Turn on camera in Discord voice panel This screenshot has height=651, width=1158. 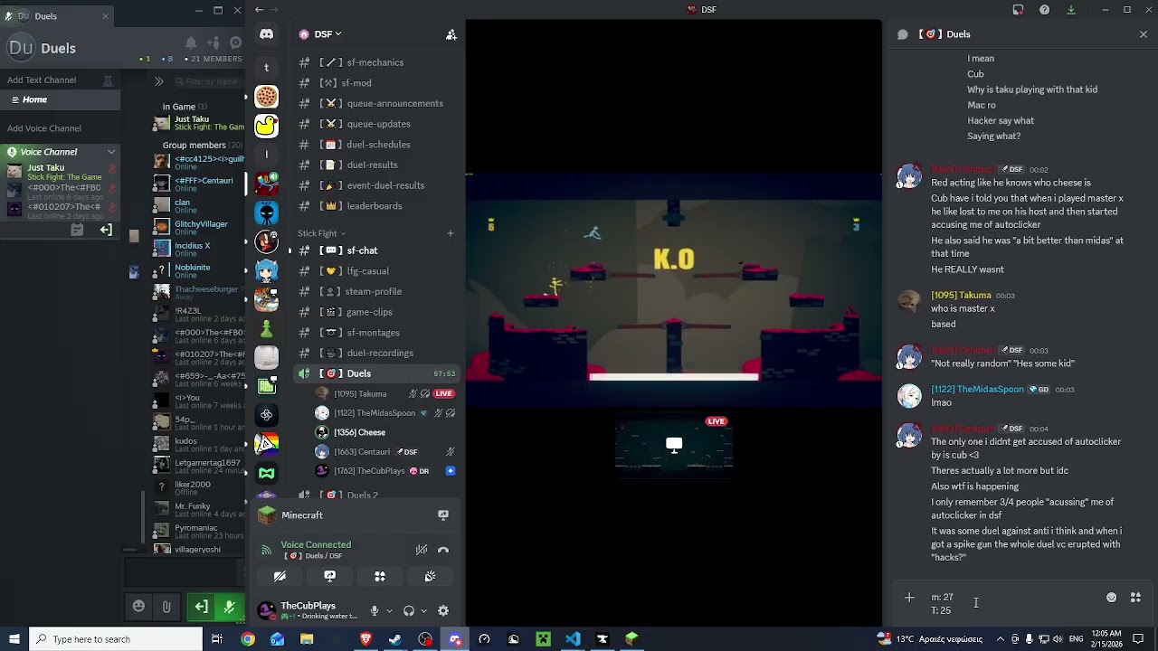280,576
